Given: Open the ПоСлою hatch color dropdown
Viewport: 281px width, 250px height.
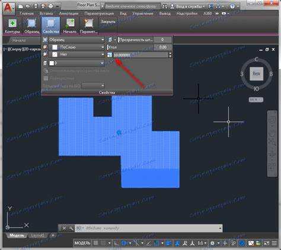Looking at the screenshot, I should pyautogui.click(x=76, y=47).
